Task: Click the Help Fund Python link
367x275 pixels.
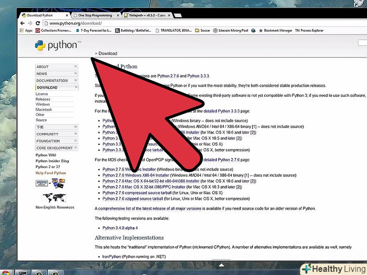Action: click(x=50, y=173)
